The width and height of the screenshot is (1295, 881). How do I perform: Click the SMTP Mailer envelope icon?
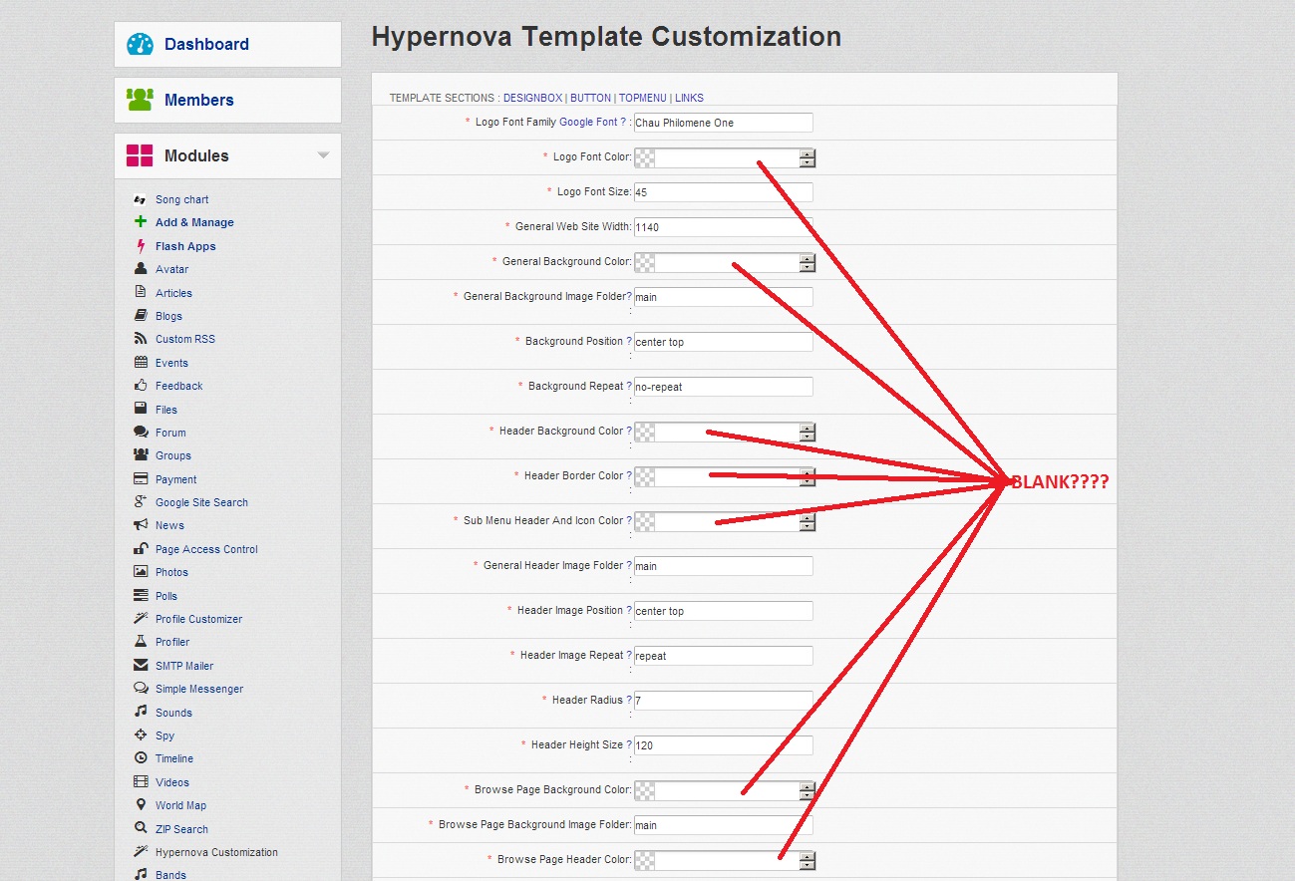(x=141, y=666)
